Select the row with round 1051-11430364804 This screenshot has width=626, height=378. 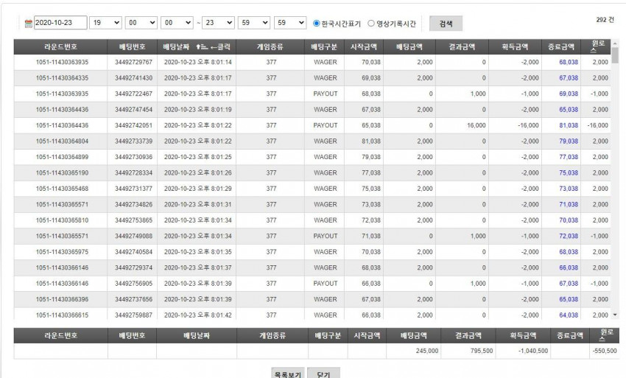(x=312, y=141)
